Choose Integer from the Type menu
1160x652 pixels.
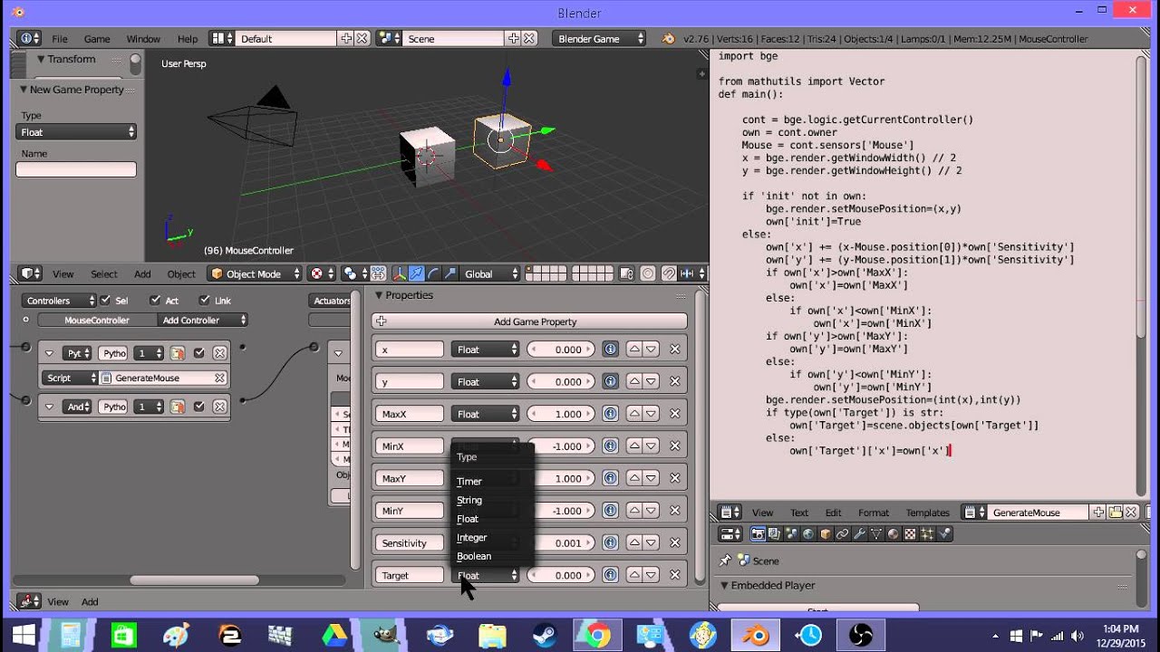pos(472,538)
